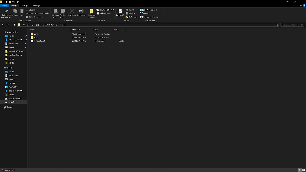Open the Fichier menu
The width and height of the screenshot is (306, 172).
[4, 5]
